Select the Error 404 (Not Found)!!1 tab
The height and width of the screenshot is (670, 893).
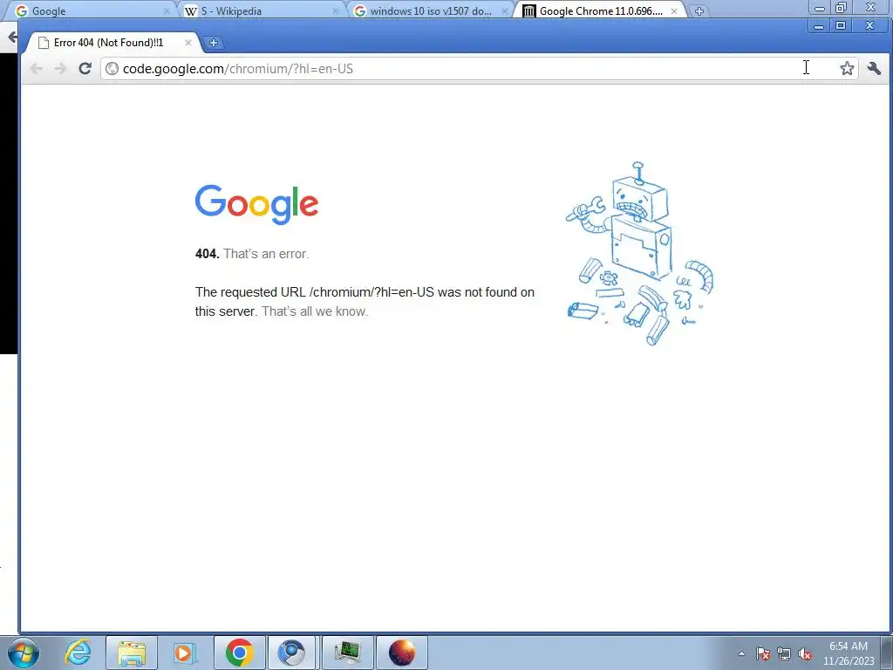click(108, 43)
